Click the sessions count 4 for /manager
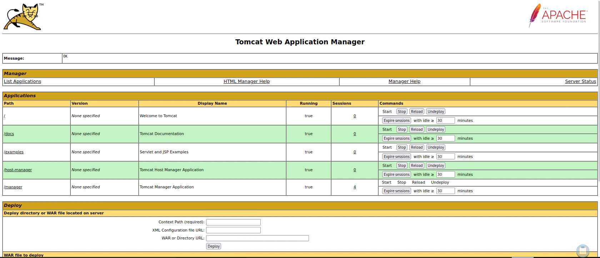The width and height of the screenshot is (600, 258). click(x=355, y=187)
